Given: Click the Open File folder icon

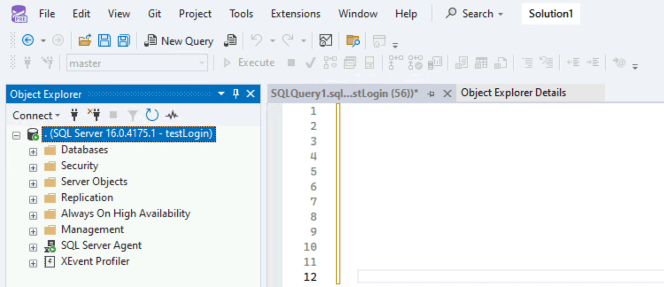Looking at the screenshot, I should 85,41.
